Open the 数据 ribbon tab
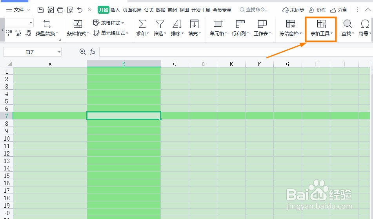The image size is (373, 219). [x=160, y=10]
